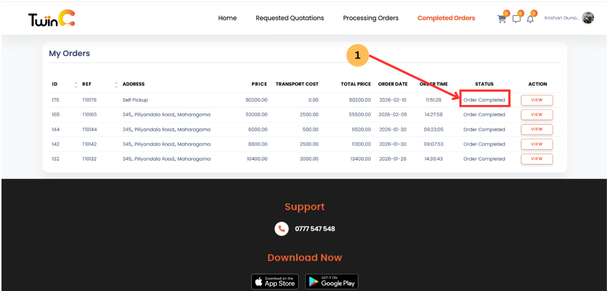
Task: Click the Order Completed status of order 176
Action: click(484, 99)
